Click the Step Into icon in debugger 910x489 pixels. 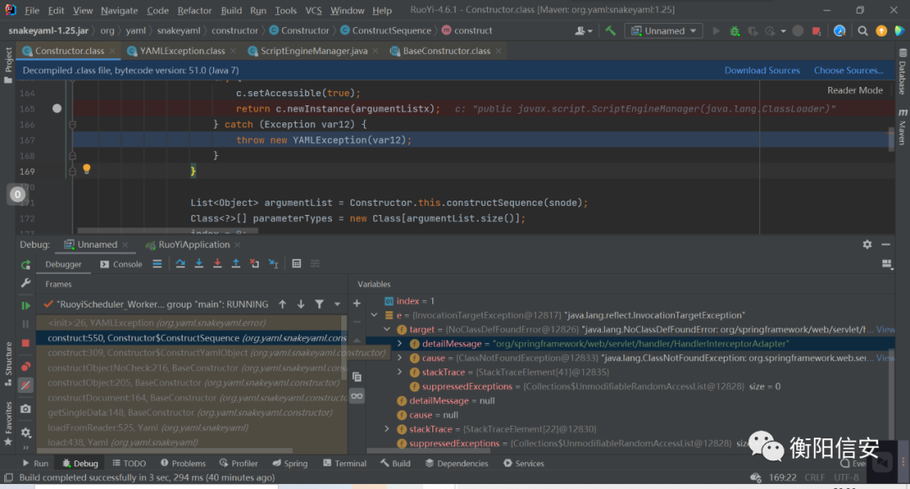click(x=199, y=264)
